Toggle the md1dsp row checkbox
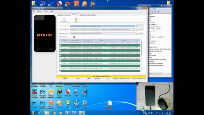 [60, 58]
